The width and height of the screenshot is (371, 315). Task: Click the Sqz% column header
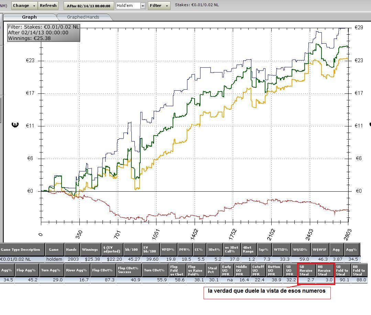[264, 249]
